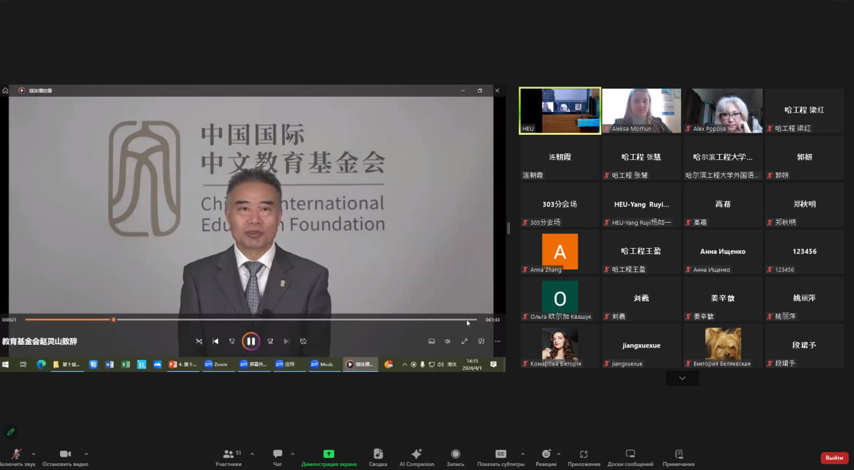Unmute the microphone with Включить звук
Viewport: 854px width, 470px height.
(16, 456)
